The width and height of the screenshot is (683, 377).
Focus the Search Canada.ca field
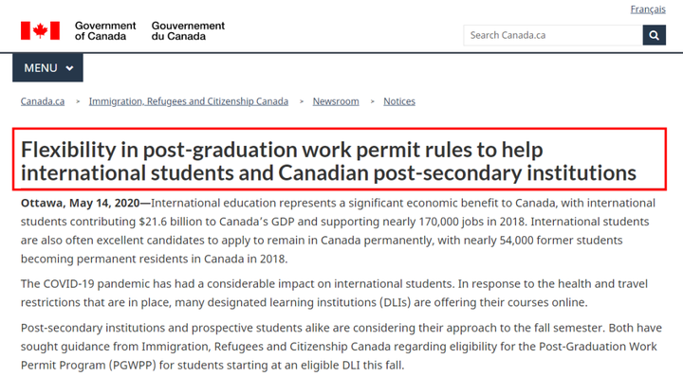pos(553,35)
